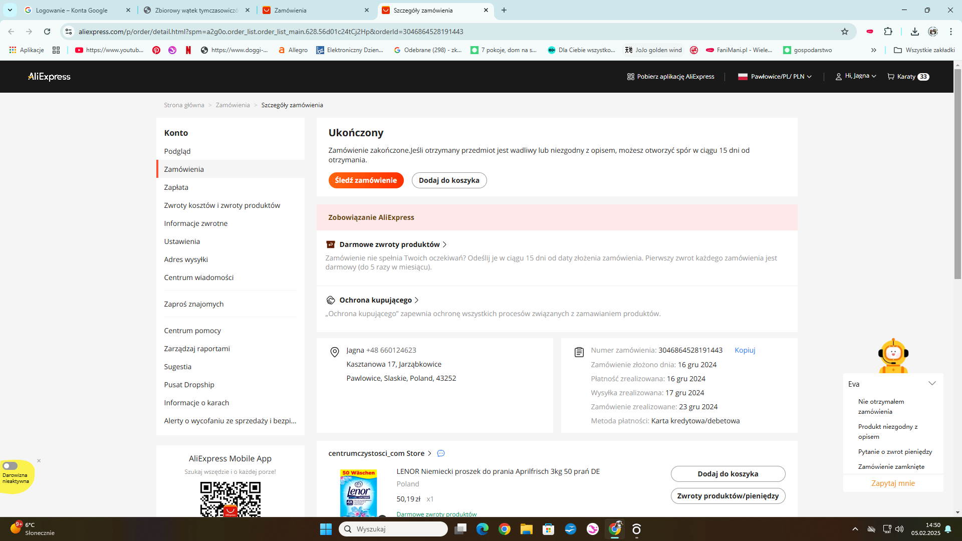Click product-row Dodaj do koszyka button
Screen dimensions: 962x541
[728, 474]
